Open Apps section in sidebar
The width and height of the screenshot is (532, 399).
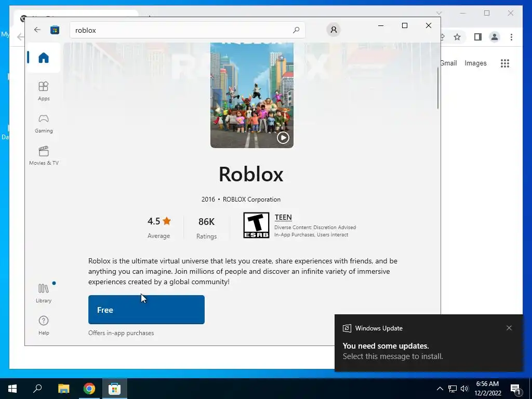44,91
